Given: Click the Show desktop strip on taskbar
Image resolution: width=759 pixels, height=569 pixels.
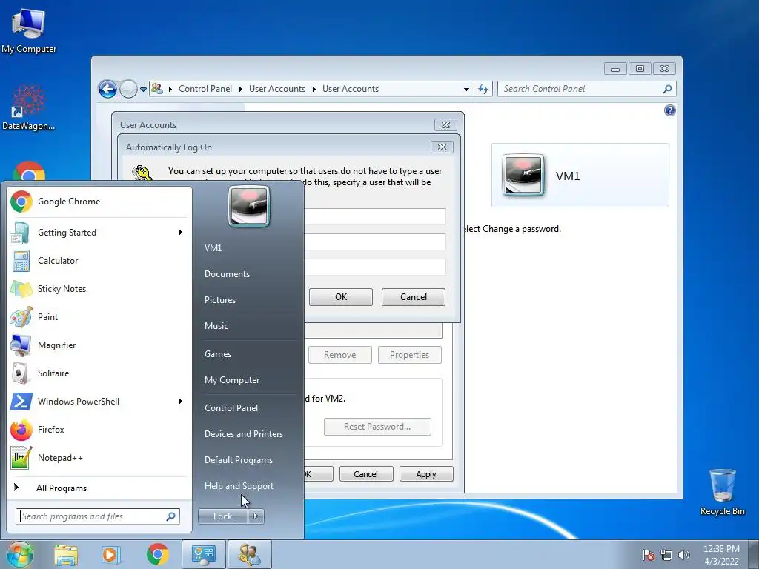Looking at the screenshot, I should coord(754,554).
